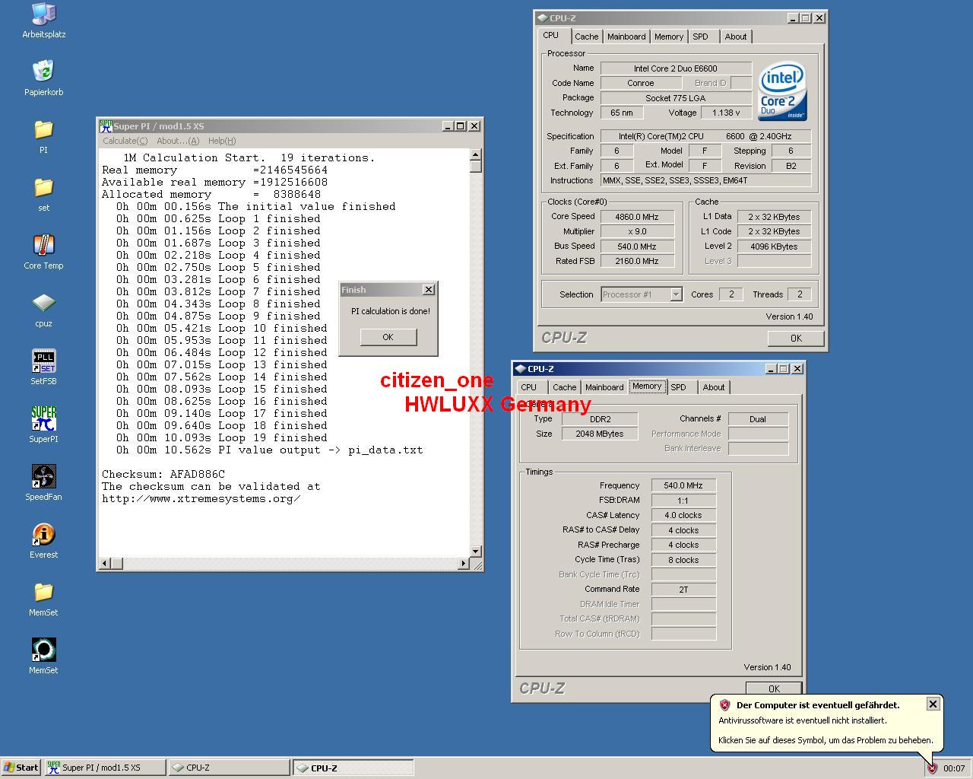Click the top CPU-Z window title icon
The image size is (973, 779).
(x=541, y=17)
